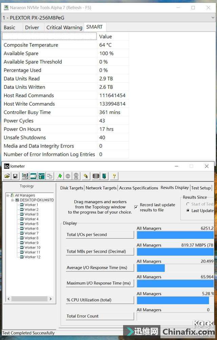Select Worker 1 in topology tree
The width and height of the screenshot is (217, 340).
pyautogui.click(x=31, y=205)
